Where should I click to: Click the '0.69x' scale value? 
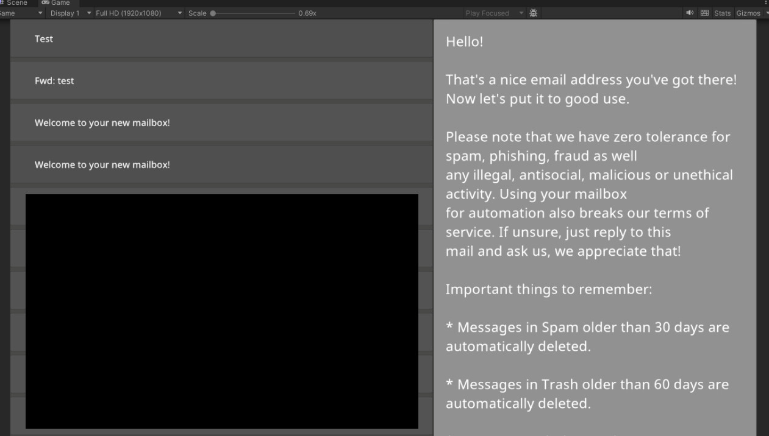point(307,13)
